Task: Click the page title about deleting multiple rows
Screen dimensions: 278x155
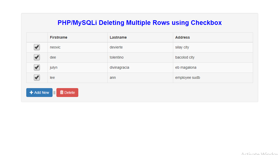Action: 139,23
